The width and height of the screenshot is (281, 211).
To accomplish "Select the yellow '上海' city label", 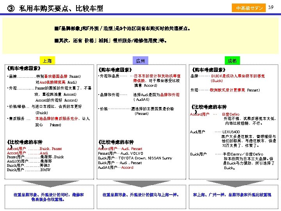I will [x=47, y=61].
